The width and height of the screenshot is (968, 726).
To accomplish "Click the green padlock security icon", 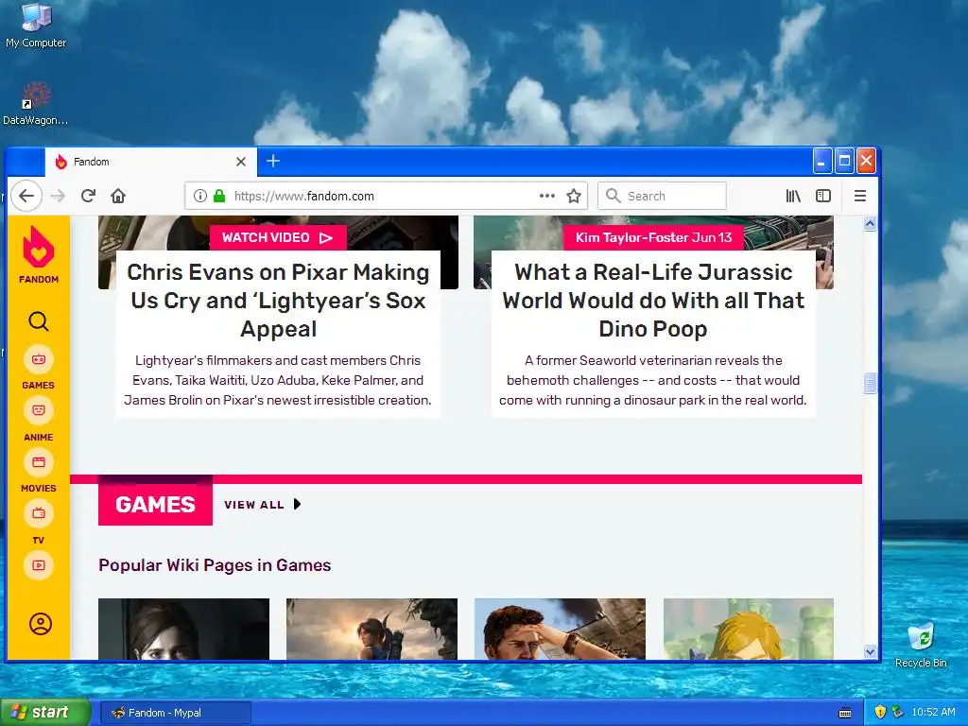I will click(219, 196).
